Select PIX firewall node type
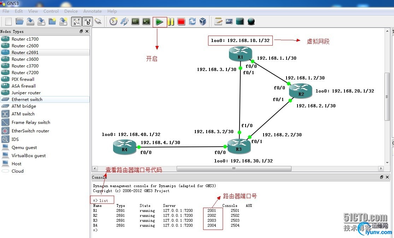The image size is (394, 238). point(45,79)
